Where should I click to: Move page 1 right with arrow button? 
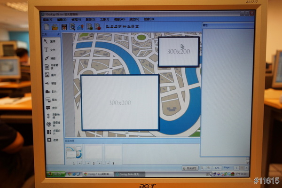coord(79,163)
